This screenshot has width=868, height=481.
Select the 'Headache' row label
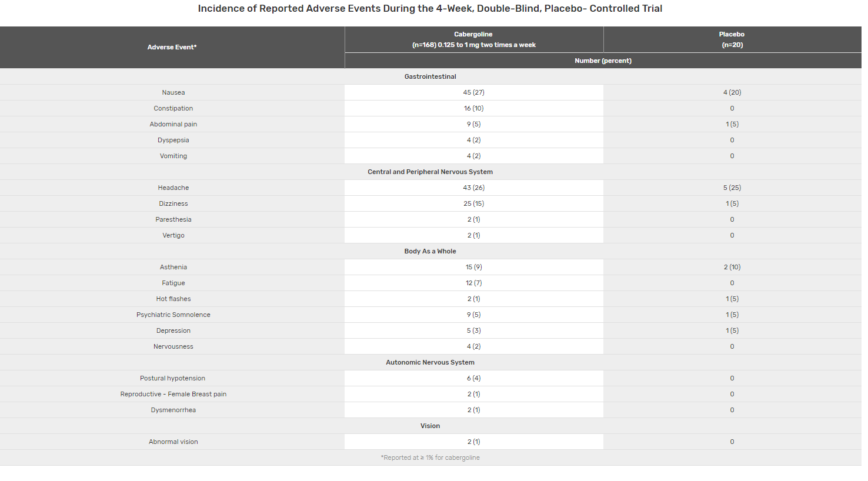tap(173, 188)
